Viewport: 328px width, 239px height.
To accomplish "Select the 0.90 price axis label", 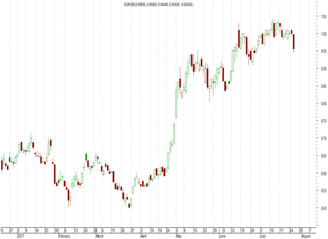I will coord(324,69).
